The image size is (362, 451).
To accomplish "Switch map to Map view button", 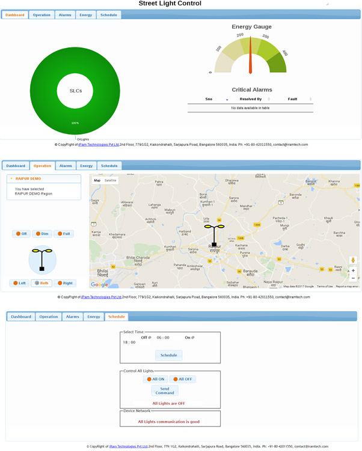I will [x=97, y=180].
